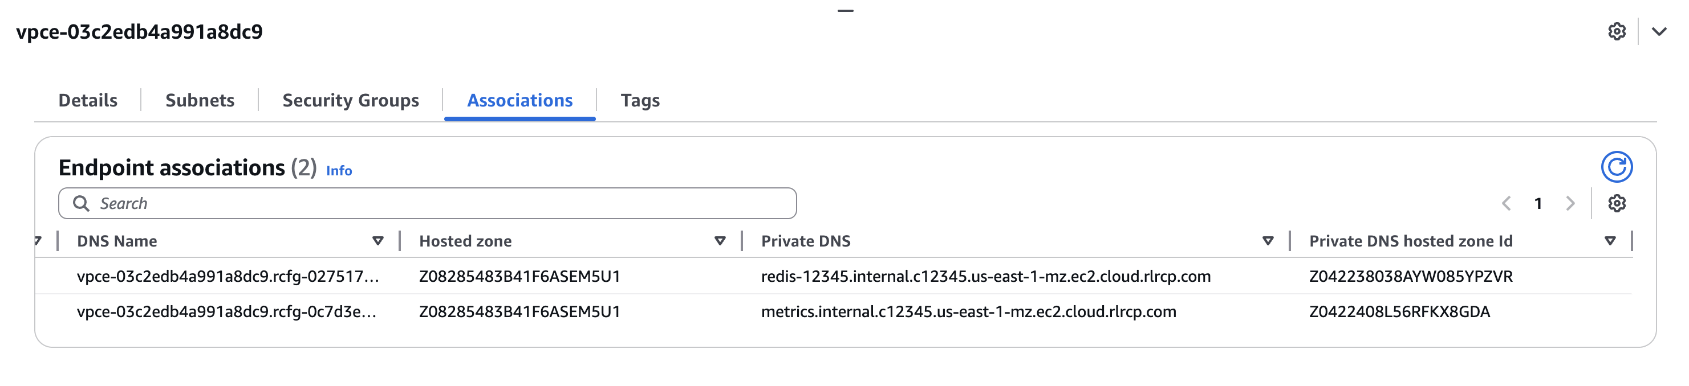
Task: Sort by Private DNS column arrow
Action: tap(1268, 241)
